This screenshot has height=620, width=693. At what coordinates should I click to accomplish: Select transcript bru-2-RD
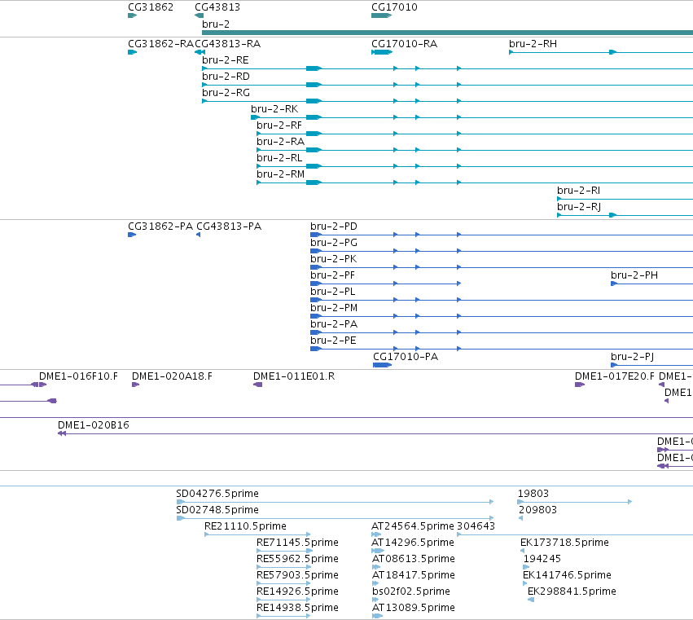226,77
